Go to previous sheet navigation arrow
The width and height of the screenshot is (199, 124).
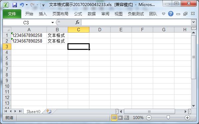coord(11,111)
